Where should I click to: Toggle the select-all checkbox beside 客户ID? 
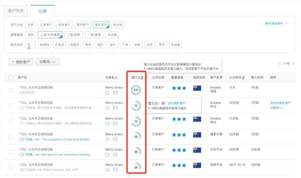click(11, 78)
